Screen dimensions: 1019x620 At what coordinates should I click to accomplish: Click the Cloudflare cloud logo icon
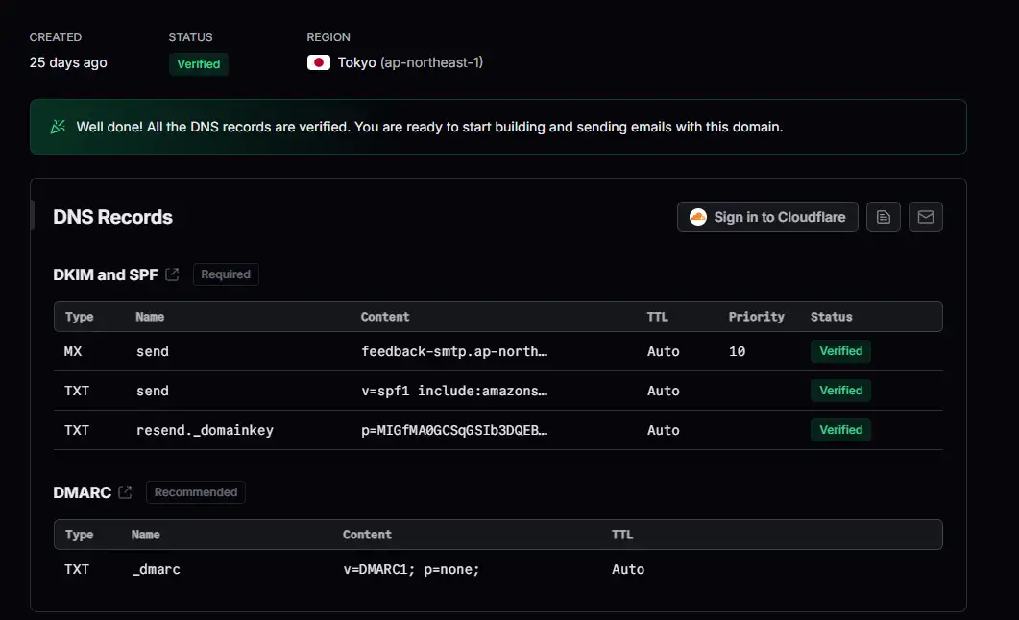pyautogui.click(x=698, y=217)
